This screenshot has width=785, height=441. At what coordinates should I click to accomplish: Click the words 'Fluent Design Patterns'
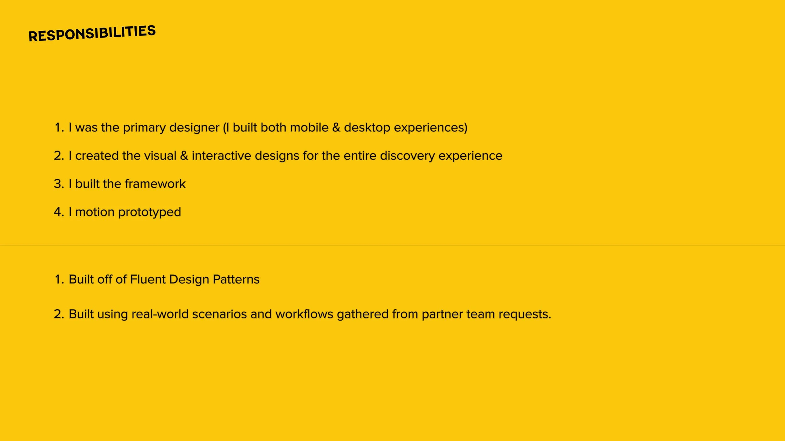(x=195, y=279)
